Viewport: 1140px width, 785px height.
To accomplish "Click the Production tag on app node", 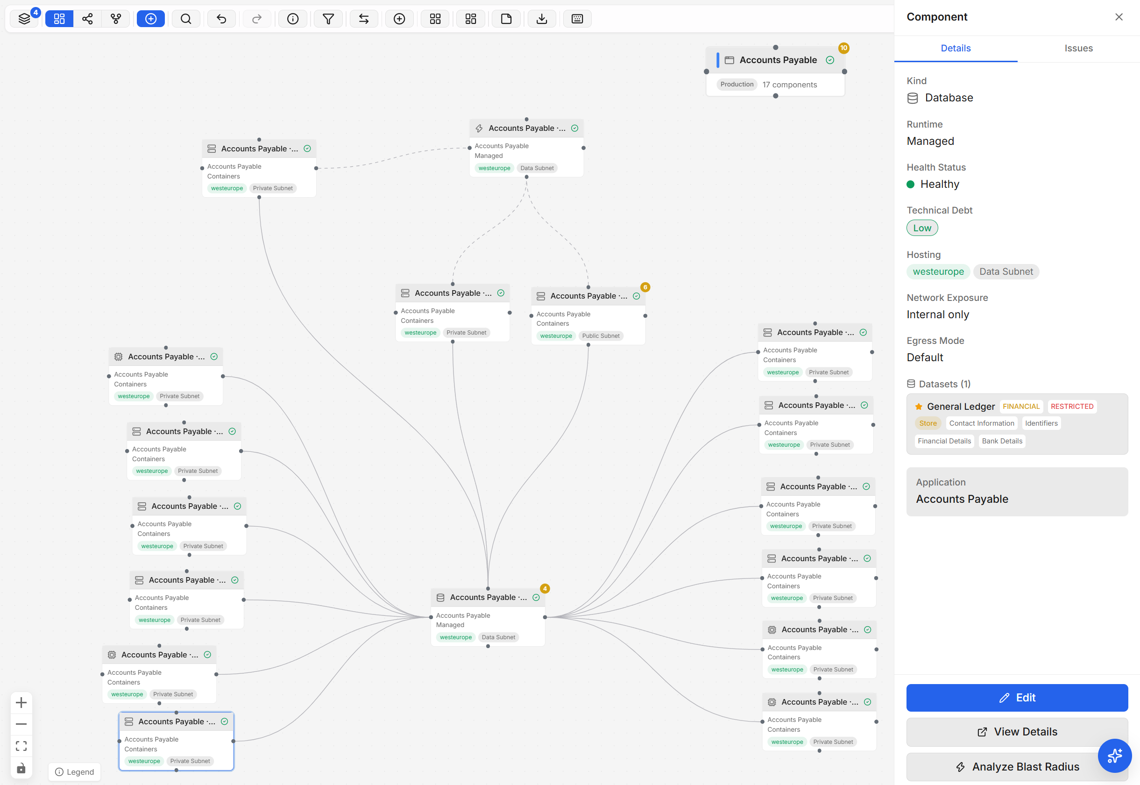I will point(736,85).
